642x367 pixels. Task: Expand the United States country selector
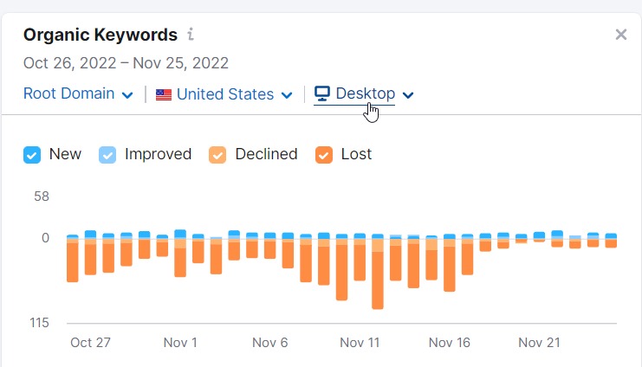(x=224, y=94)
